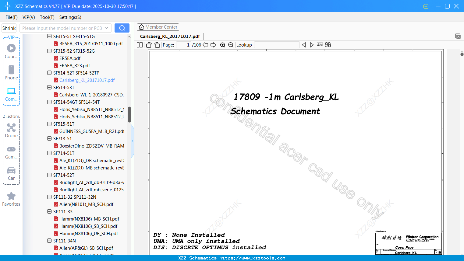Screen dimensions: 464x261
Task: Rotate the page clockwise
Action: pos(157,45)
